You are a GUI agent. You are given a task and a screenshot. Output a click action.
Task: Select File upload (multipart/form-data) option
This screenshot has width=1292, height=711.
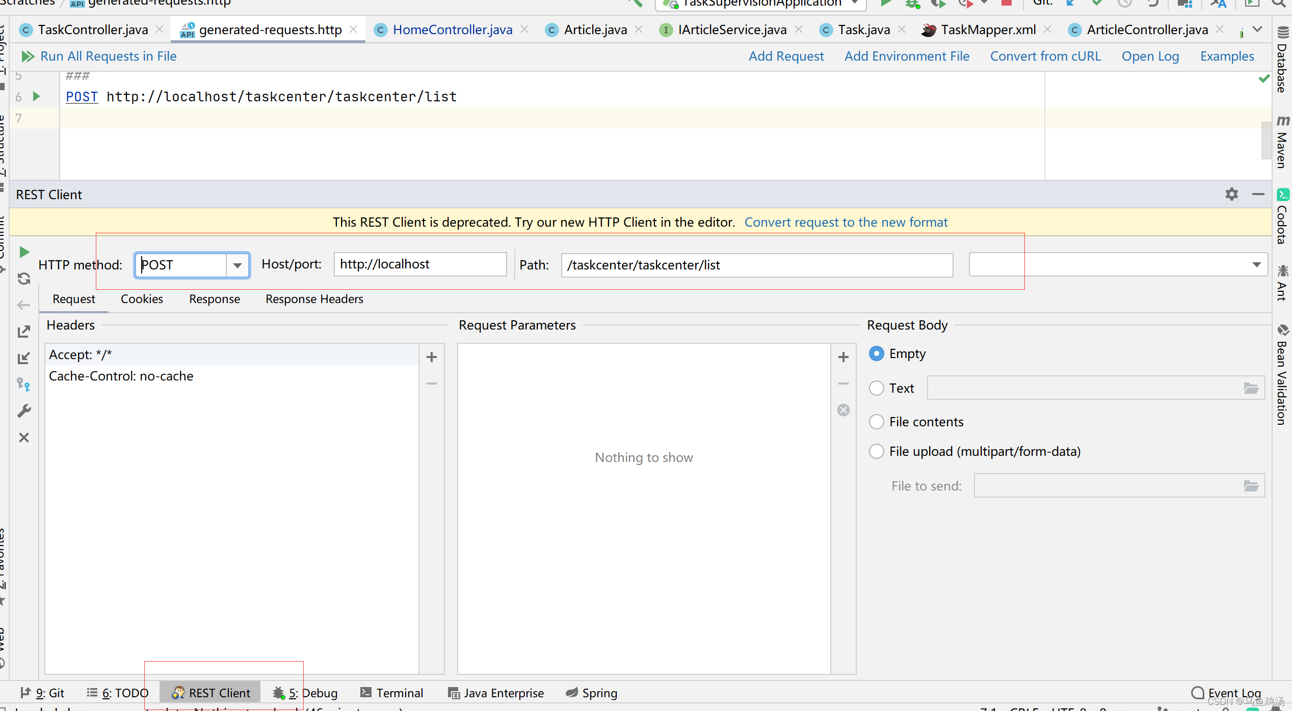[876, 451]
